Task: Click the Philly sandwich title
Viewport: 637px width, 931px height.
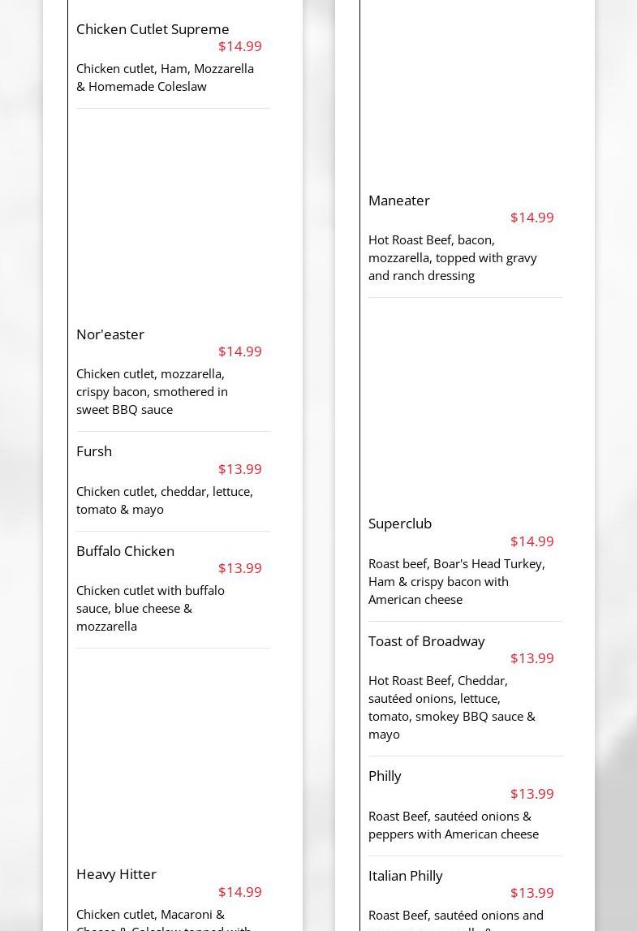Action: tap(385, 776)
